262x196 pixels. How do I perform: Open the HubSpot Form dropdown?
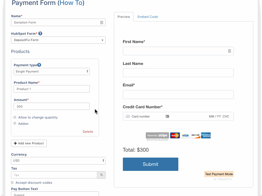pyautogui.click(x=58, y=40)
